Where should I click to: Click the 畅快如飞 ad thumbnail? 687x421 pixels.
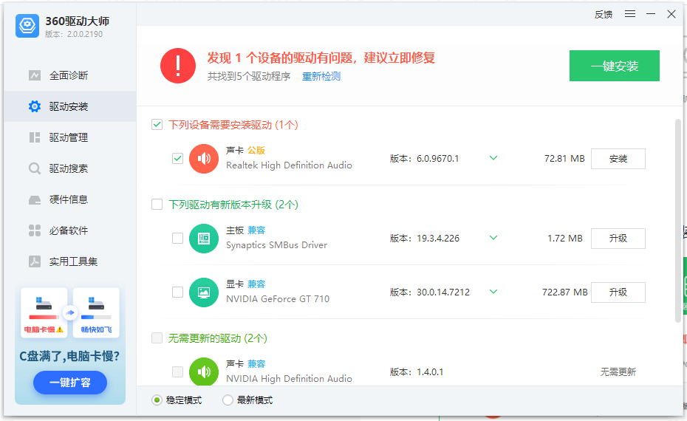coord(96,312)
